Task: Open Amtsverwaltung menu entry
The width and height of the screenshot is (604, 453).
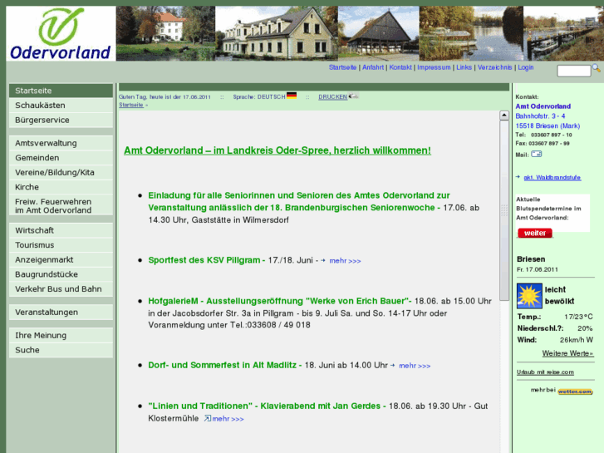Action: [x=61, y=143]
